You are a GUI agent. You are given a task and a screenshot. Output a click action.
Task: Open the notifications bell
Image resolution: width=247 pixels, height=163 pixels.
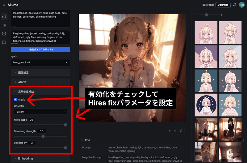(x=235, y=5)
